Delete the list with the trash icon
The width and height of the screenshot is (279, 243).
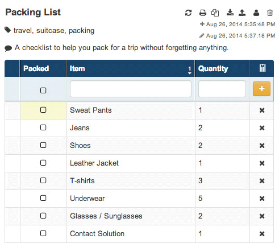pos(270,13)
